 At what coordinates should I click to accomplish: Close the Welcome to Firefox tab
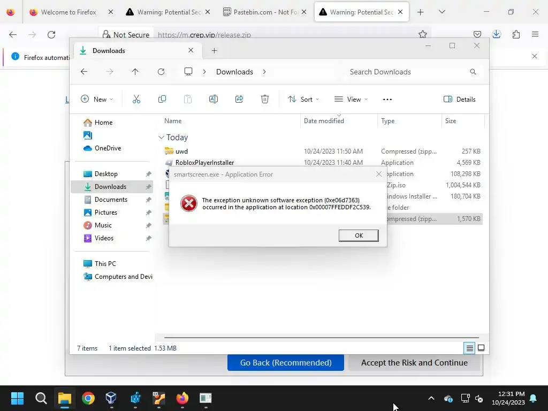point(111,12)
